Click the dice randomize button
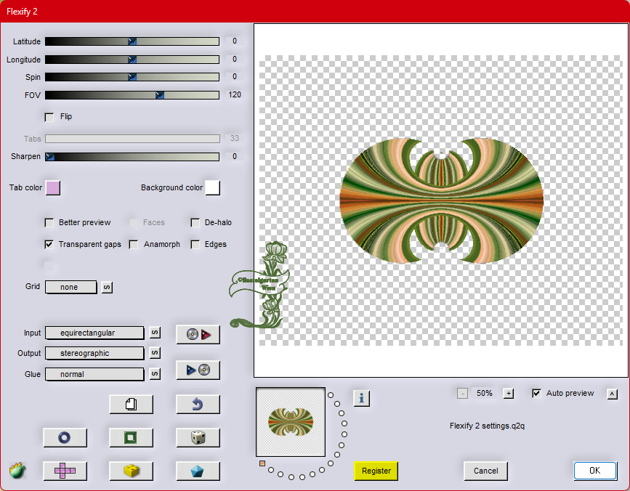This screenshot has height=491, width=630. tap(198, 437)
